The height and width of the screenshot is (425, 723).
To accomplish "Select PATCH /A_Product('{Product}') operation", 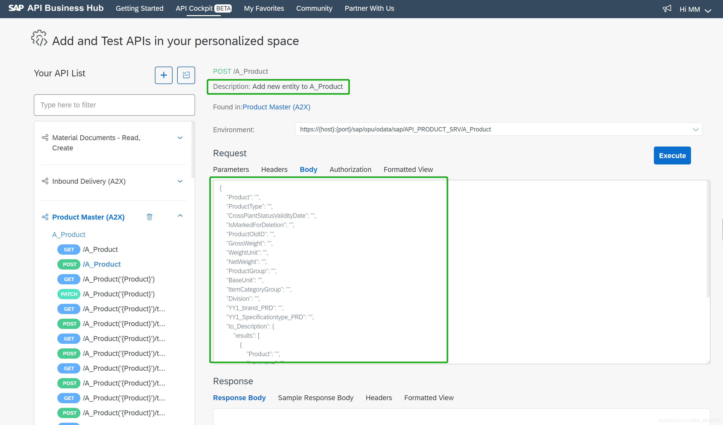I will (106, 294).
